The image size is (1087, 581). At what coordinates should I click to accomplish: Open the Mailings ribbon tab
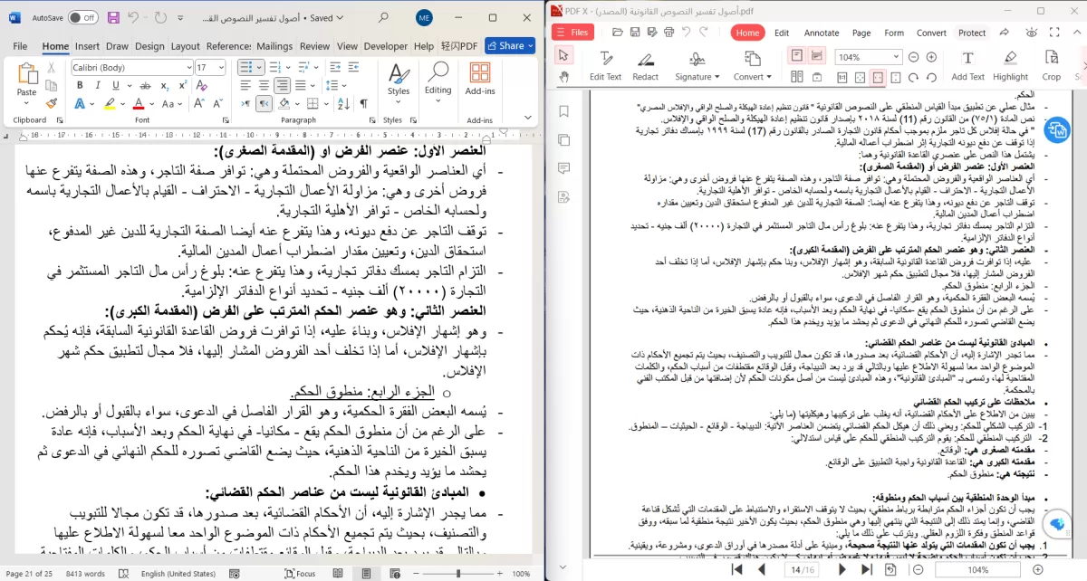274,46
